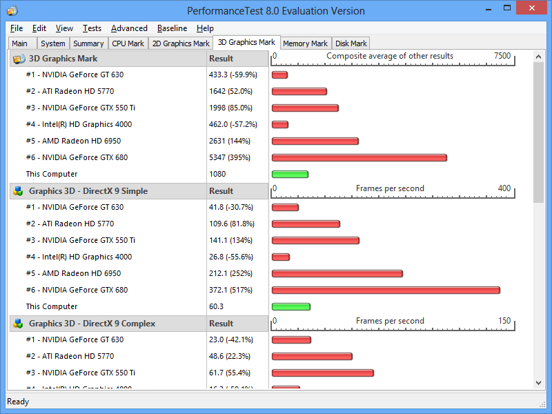This screenshot has height=414, width=552.
Task: Open the Advanced menu
Action: point(129,28)
